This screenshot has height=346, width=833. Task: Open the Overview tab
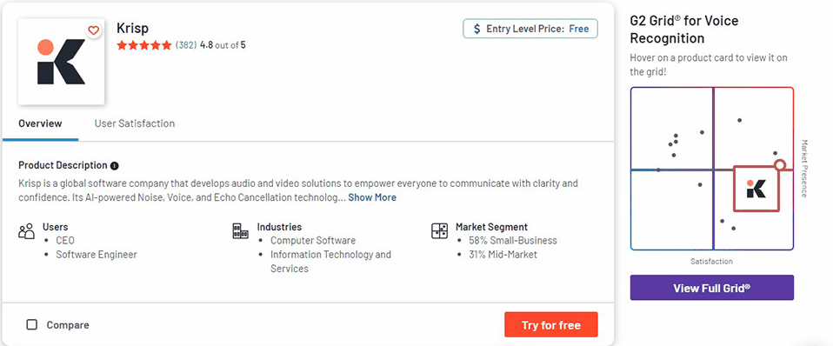coord(40,123)
